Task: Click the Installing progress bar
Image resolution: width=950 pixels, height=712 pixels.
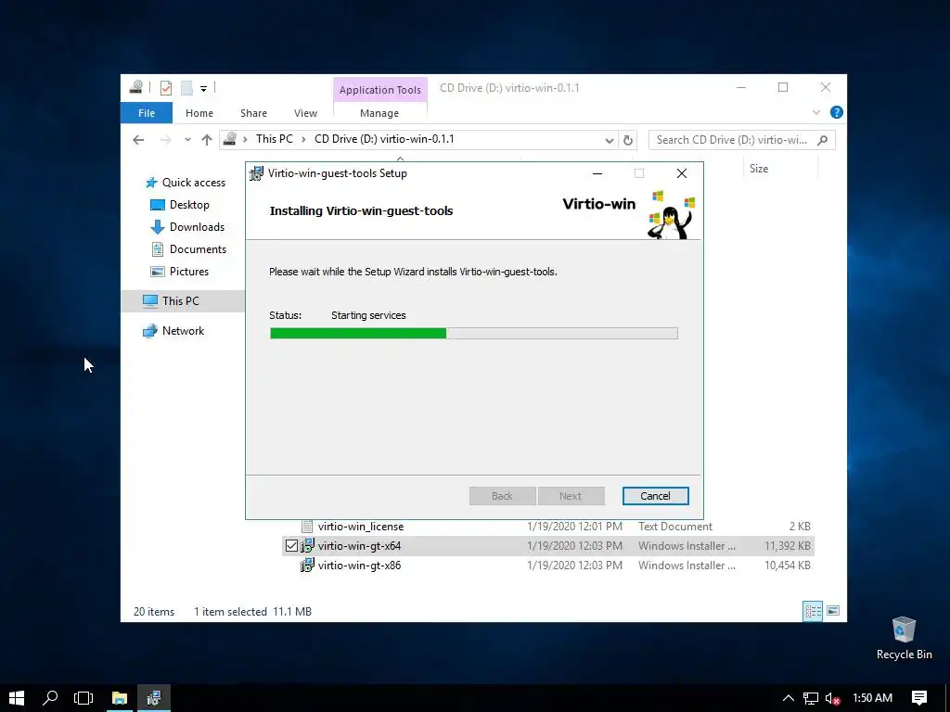Action: click(474, 333)
